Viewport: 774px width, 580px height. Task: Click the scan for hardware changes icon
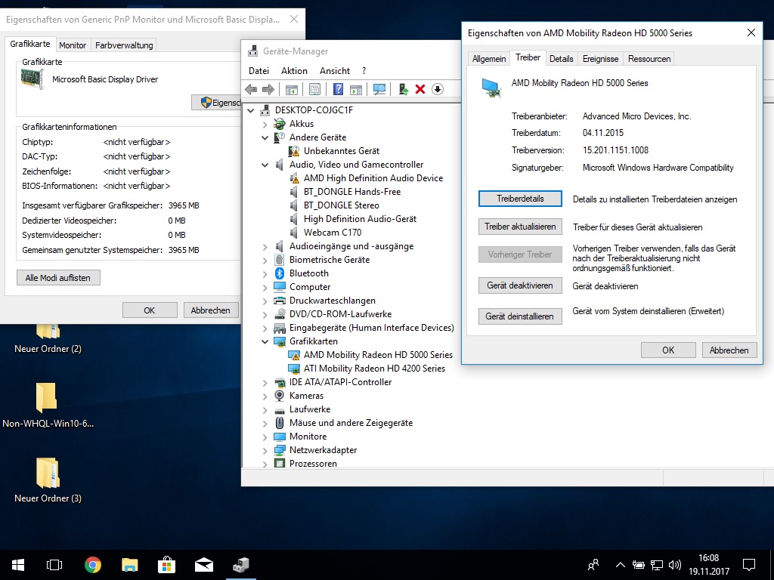click(379, 89)
